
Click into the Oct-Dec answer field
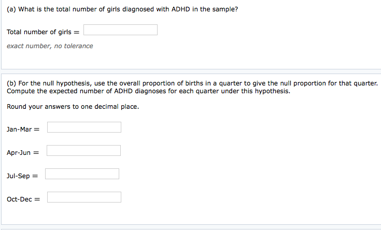[84, 197]
